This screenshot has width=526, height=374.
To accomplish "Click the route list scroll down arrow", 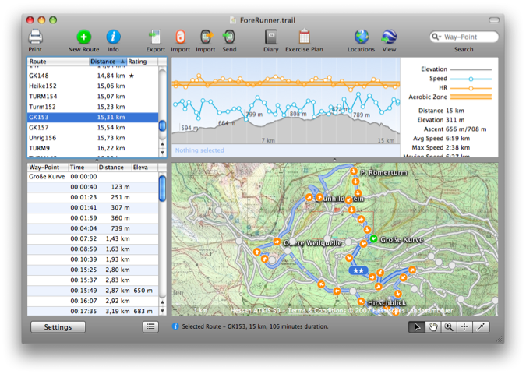I will [x=162, y=153].
